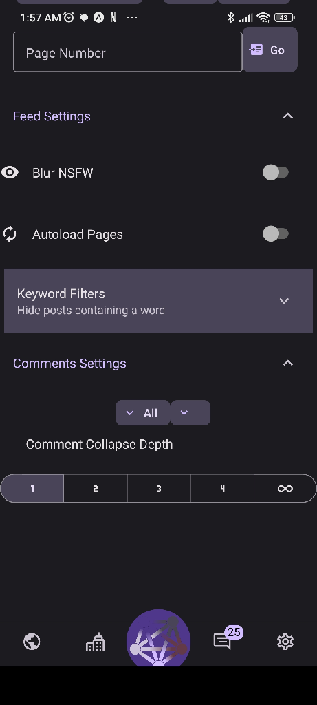
Task: Collapse the Feed Settings section
Action: click(x=288, y=116)
